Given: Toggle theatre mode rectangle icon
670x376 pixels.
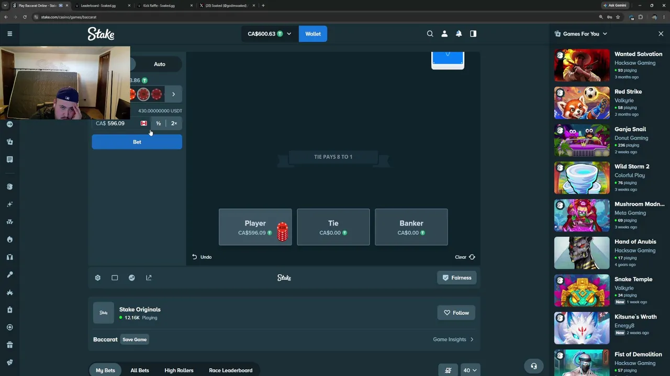Looking at the screenshot, I should point(115,278).
